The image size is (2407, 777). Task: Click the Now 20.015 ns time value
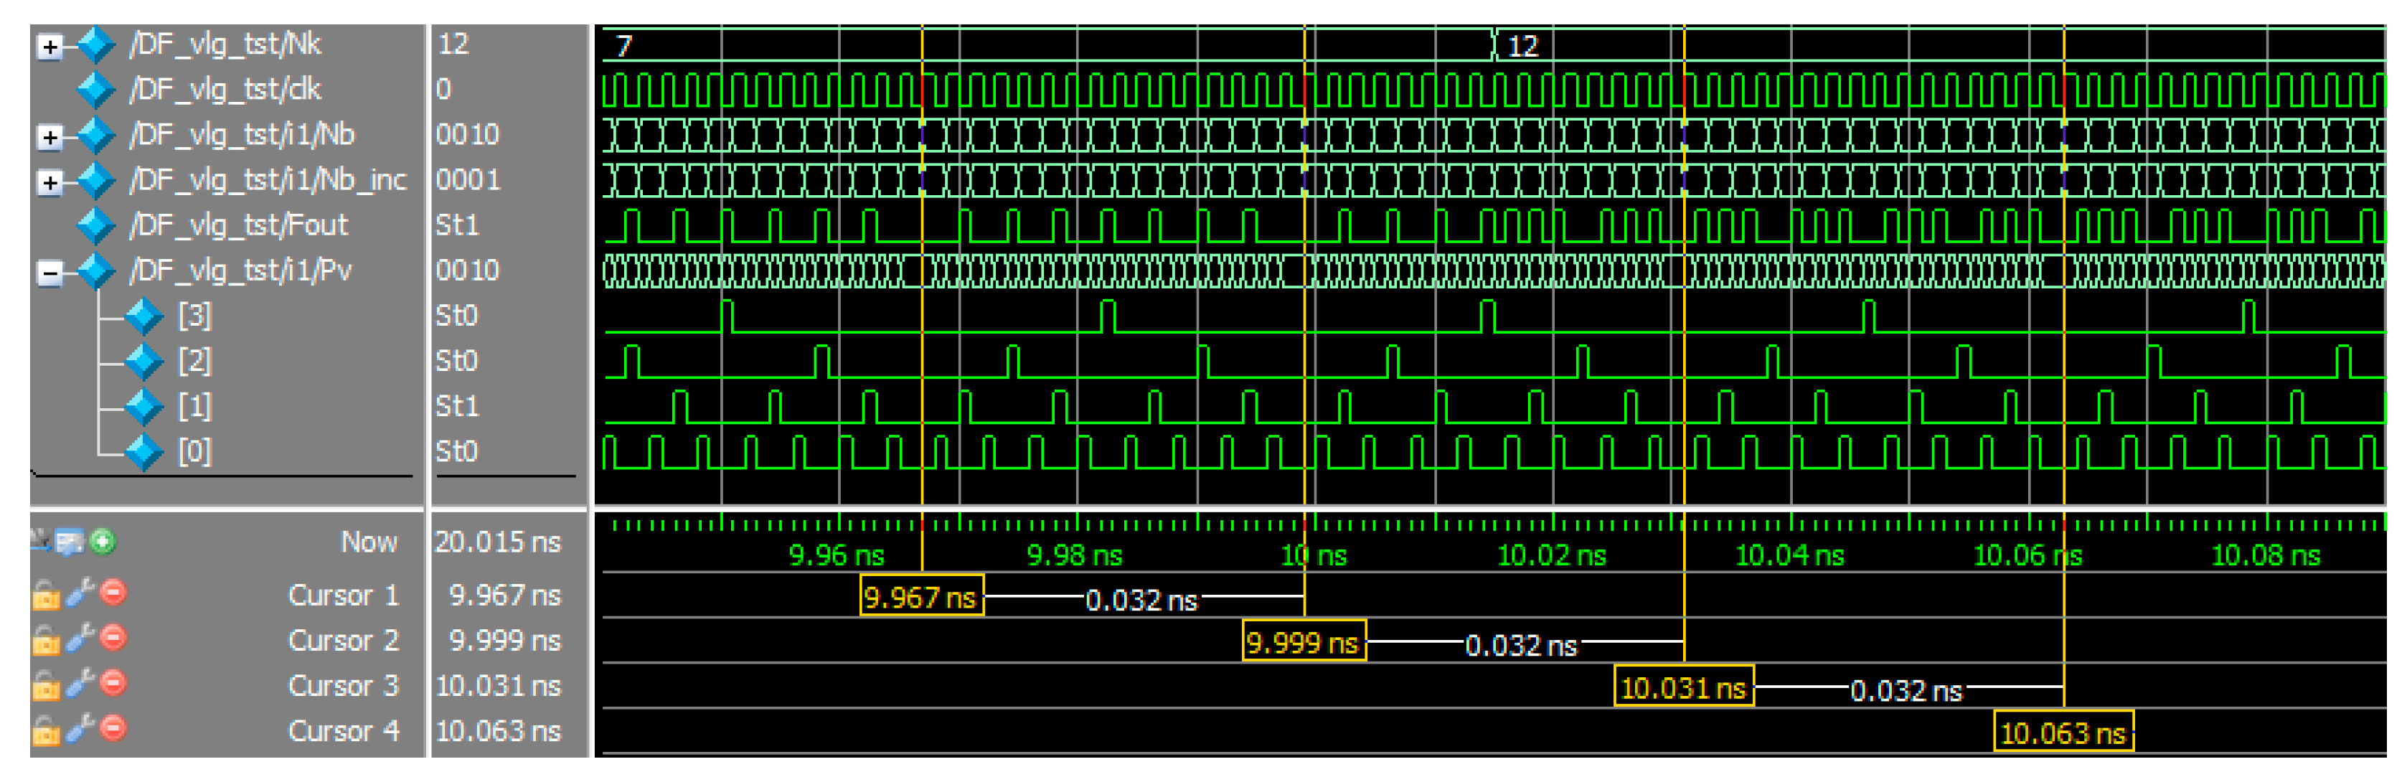click(498, 542)
